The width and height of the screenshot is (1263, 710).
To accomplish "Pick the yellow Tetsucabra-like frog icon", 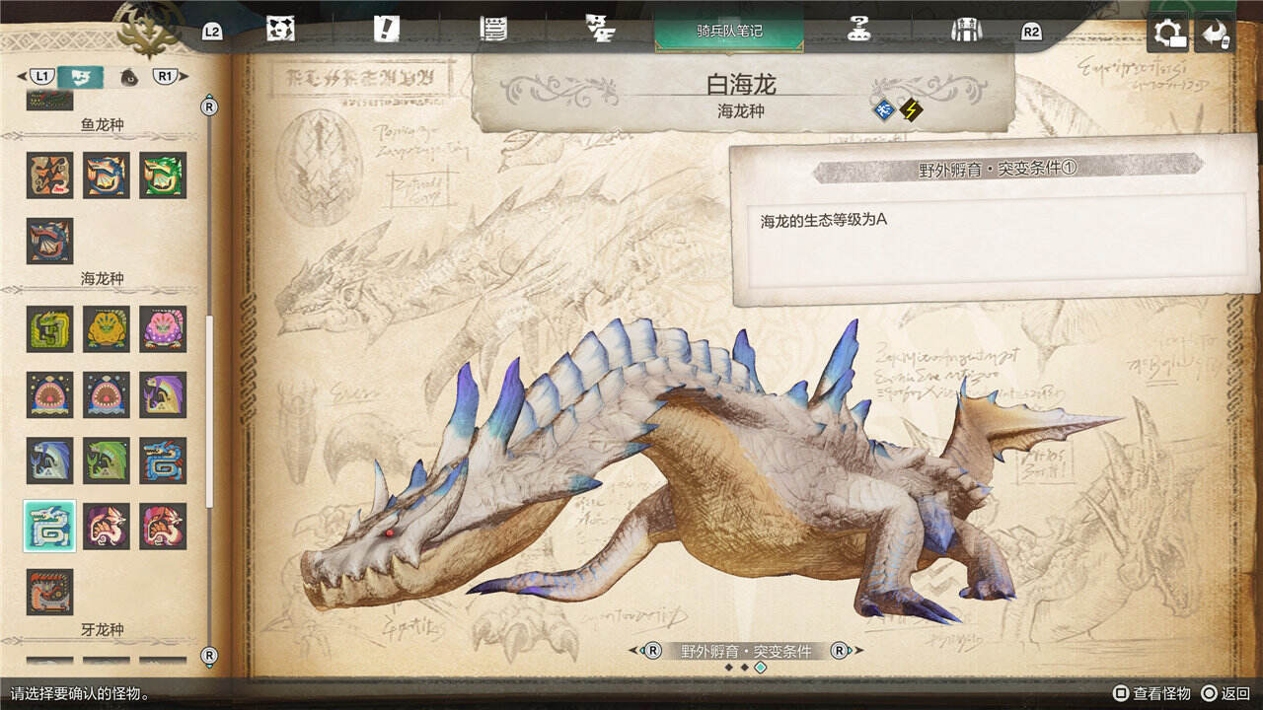I will tap(107, 329).
